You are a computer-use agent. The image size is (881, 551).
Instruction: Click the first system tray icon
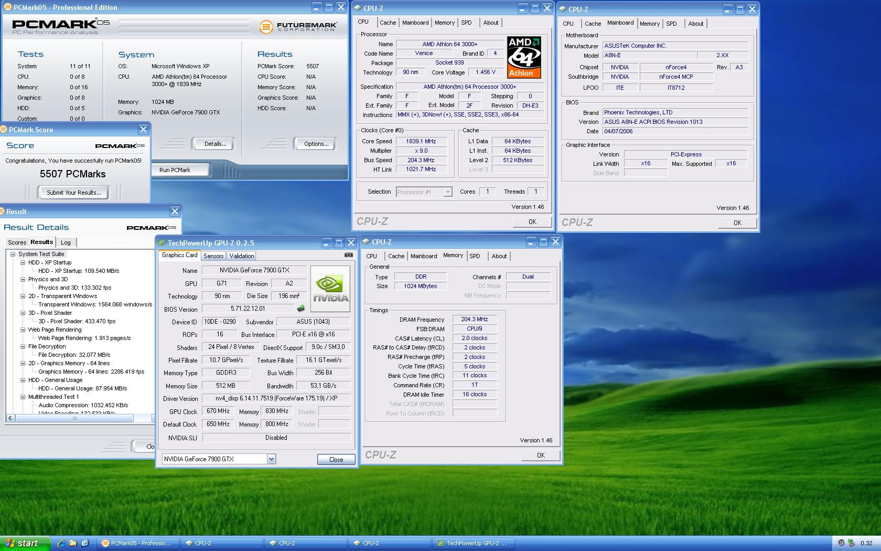coord(841,543)
